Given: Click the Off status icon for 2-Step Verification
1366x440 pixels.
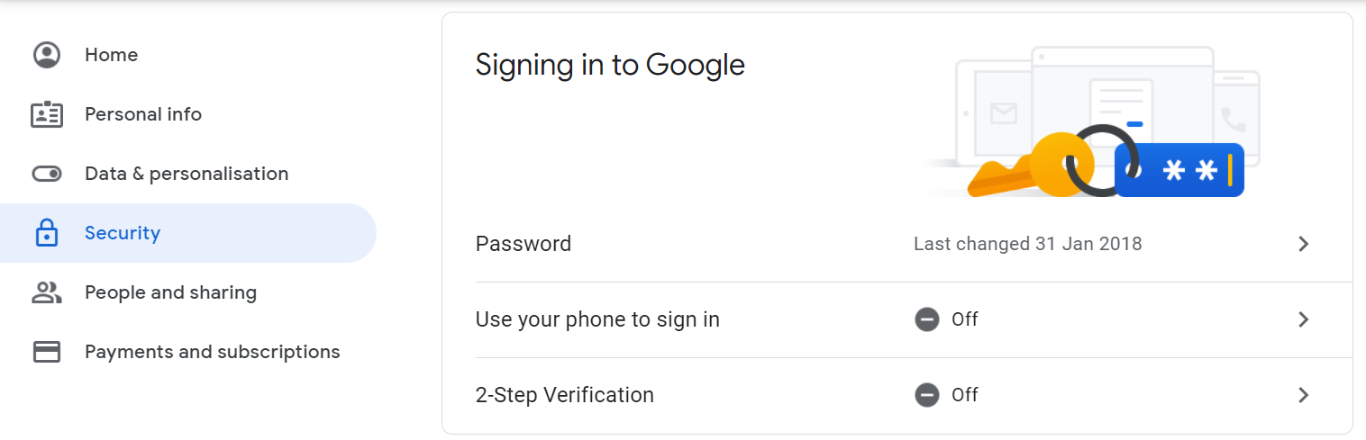Looking at the screenshot, I should [x=926, y=395].
